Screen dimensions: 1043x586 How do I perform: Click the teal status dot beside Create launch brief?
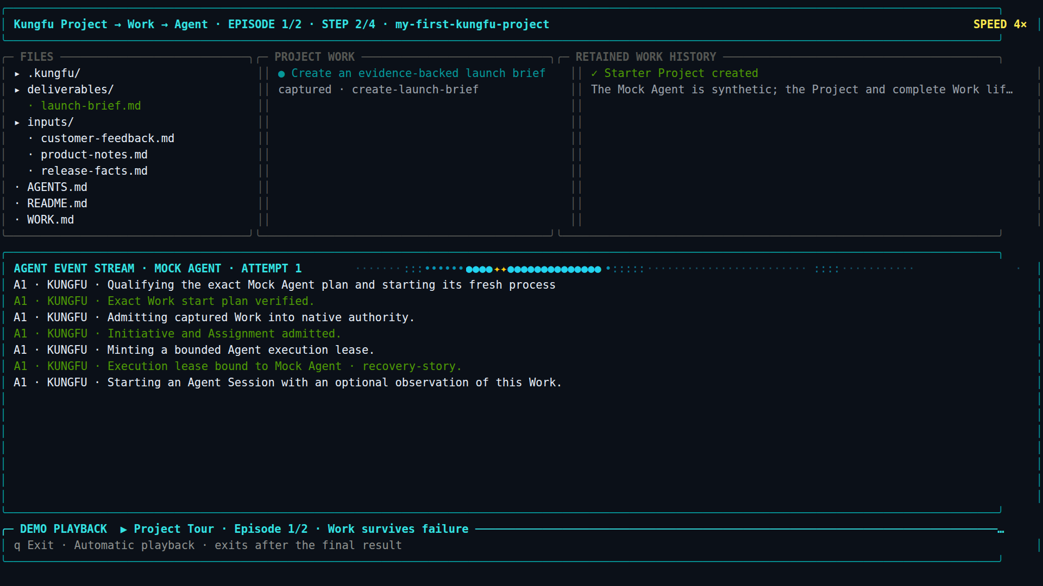(x=281, y=74)
